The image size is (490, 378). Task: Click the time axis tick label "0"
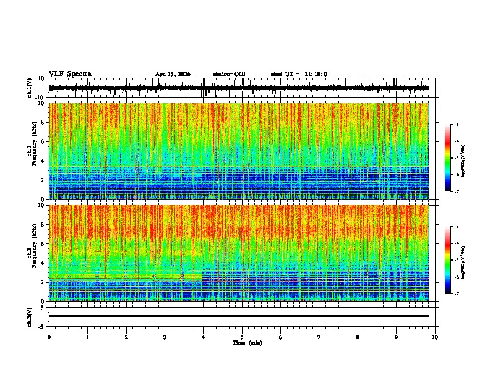pyautogui.click(x=49, y=337)
